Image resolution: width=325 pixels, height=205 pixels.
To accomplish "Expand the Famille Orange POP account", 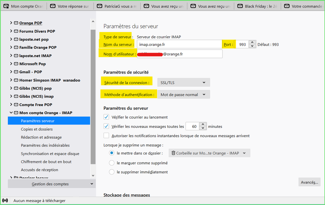I will point(11,47).
